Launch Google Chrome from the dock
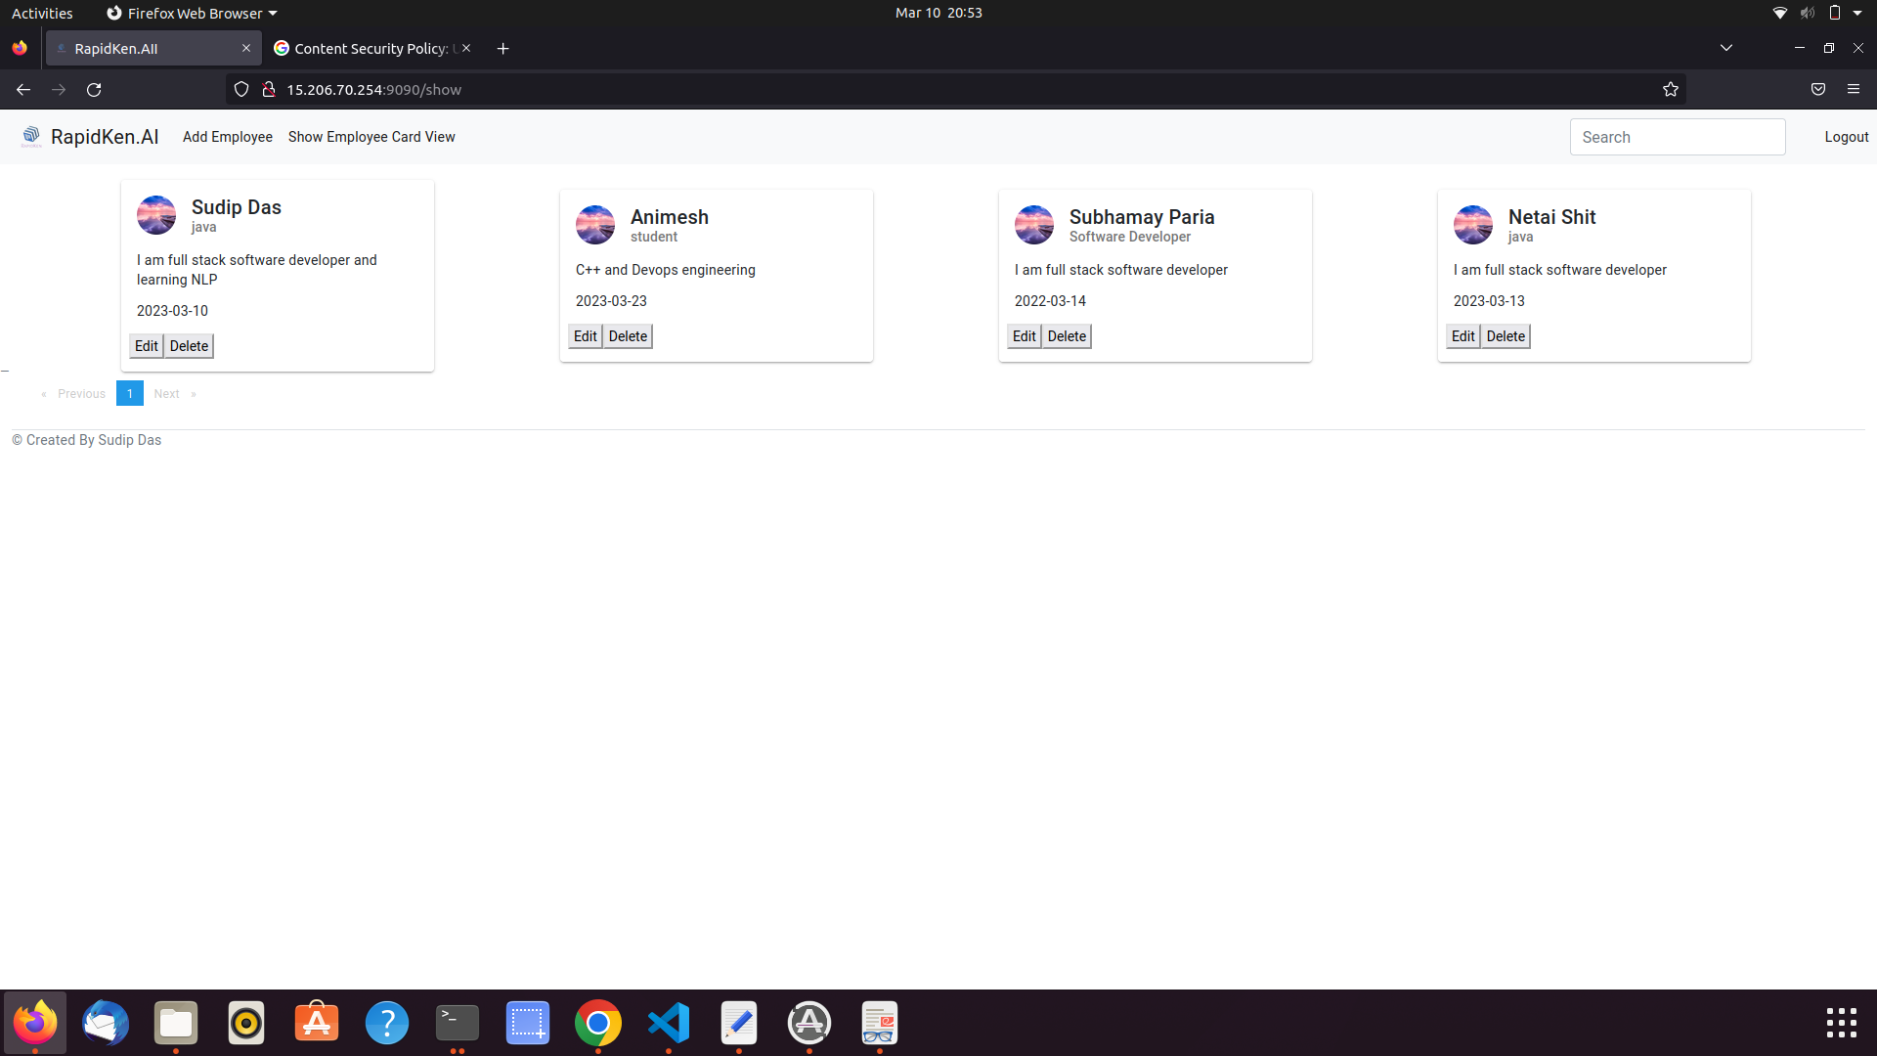This screenshot has height=1056, width=1877. pos(597,1023)
